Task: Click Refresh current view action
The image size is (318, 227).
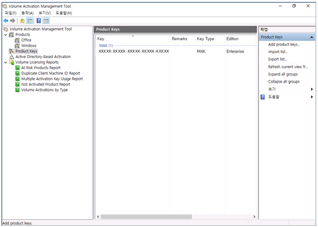Action: pos(288,67)
